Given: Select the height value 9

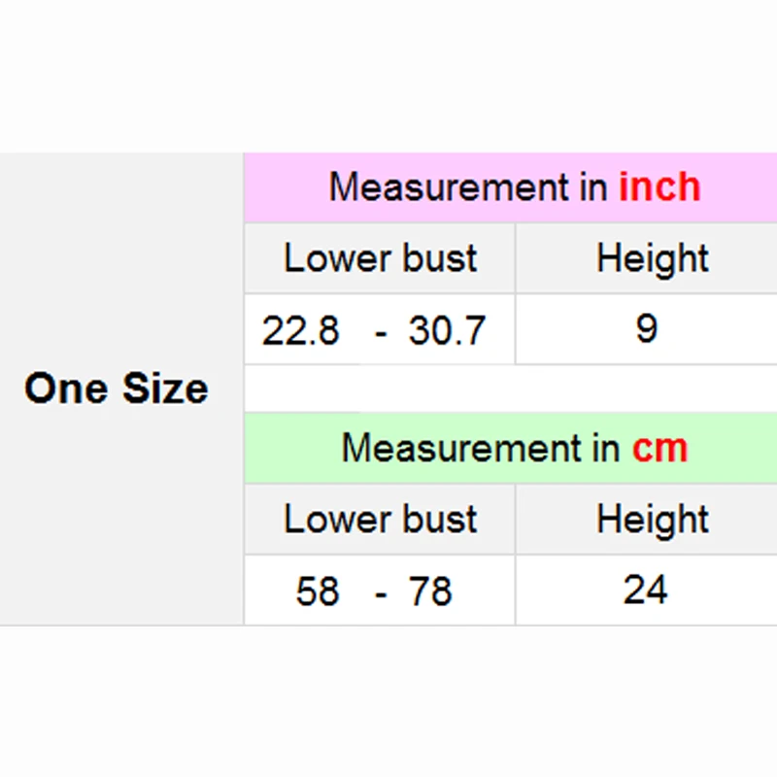Looking at the screenshot, I should [x=647, y=329].
